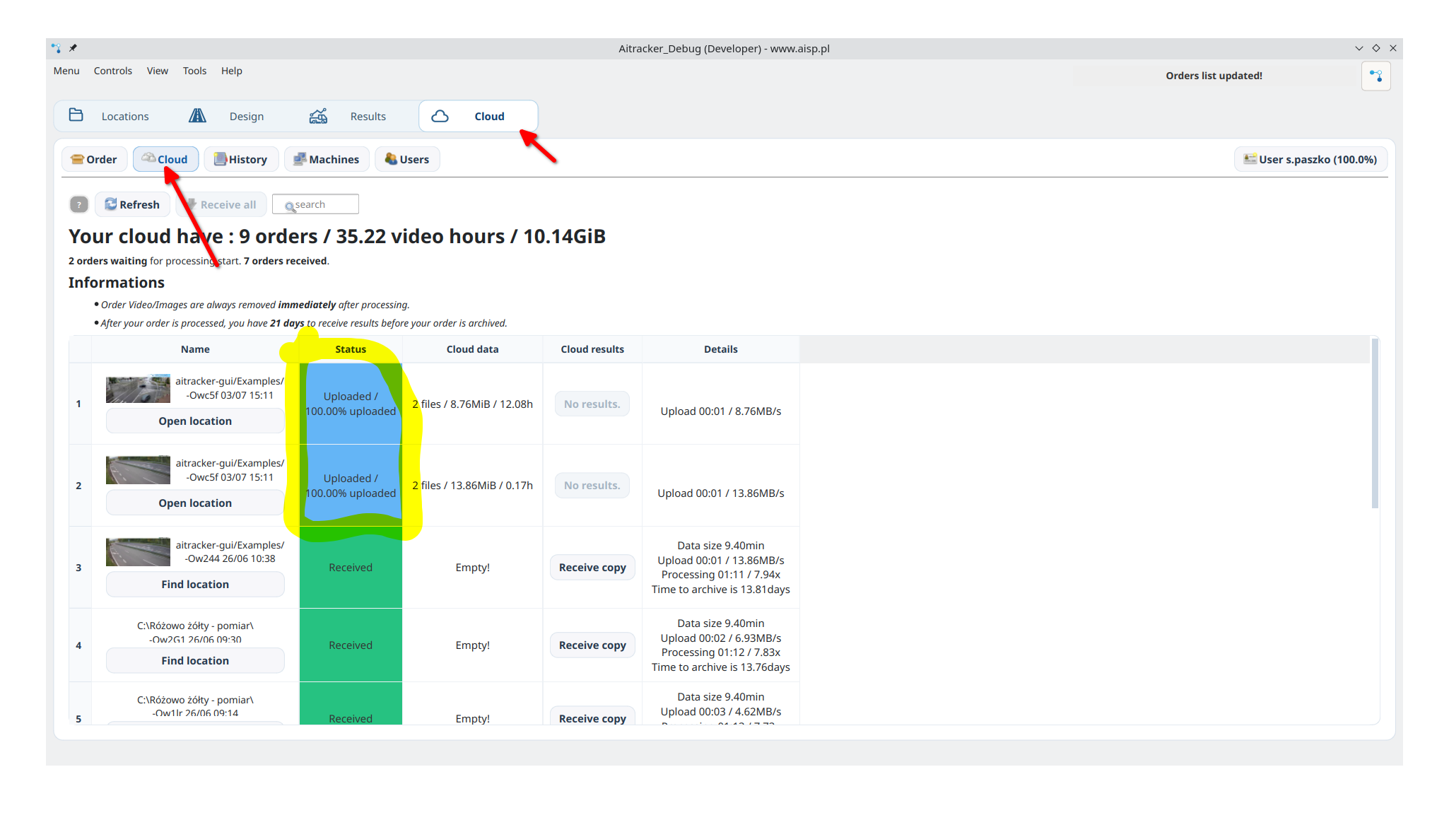Click the Received status cell of order 3

[351, 568]
